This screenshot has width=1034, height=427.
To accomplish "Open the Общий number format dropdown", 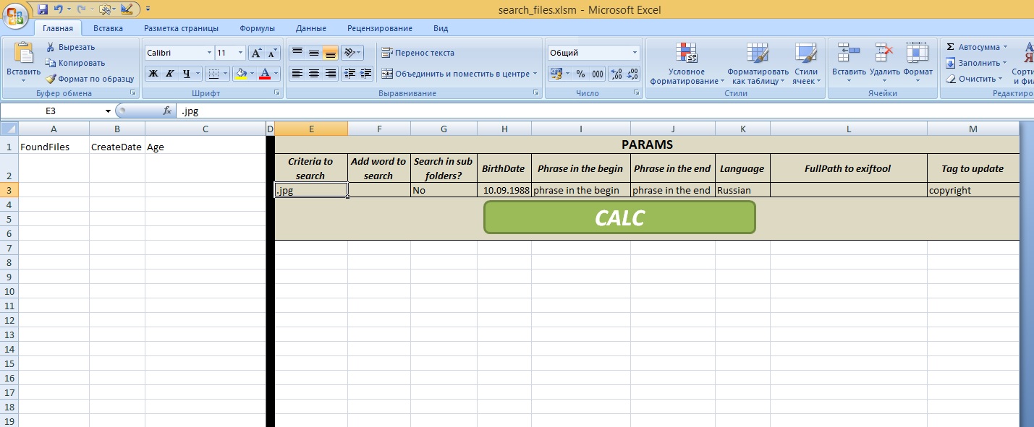I will (635, 53).
